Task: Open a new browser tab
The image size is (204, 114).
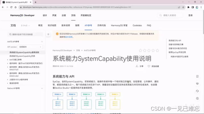Action: (36, 2)
